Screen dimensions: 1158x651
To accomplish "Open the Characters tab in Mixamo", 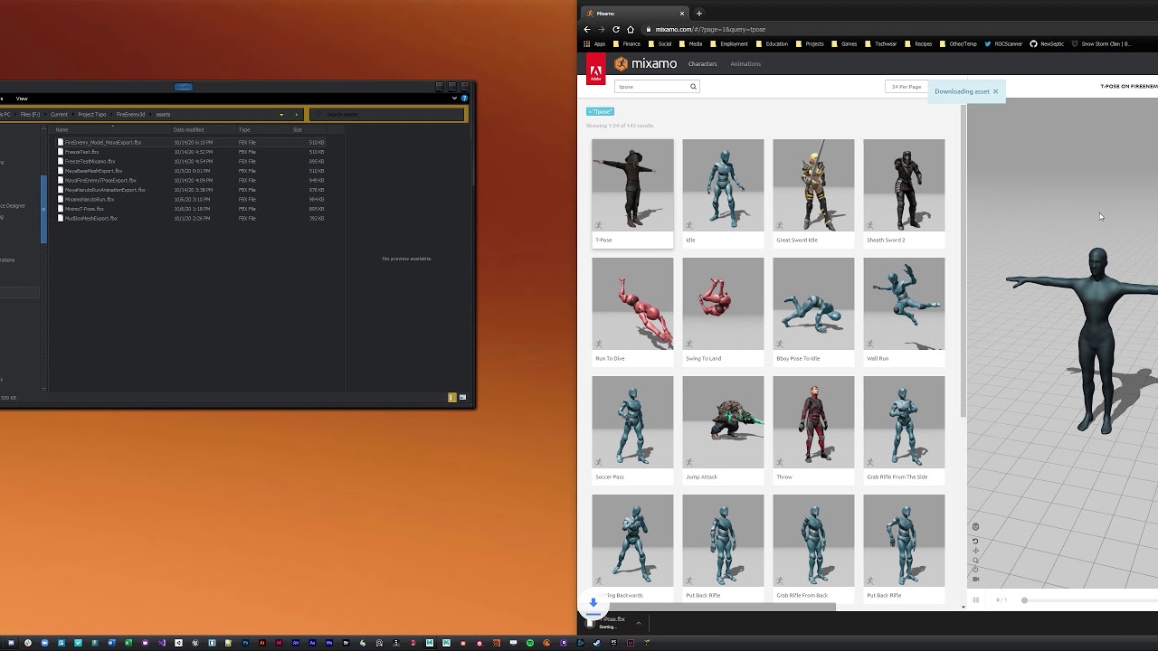I will tap(702, 64).
